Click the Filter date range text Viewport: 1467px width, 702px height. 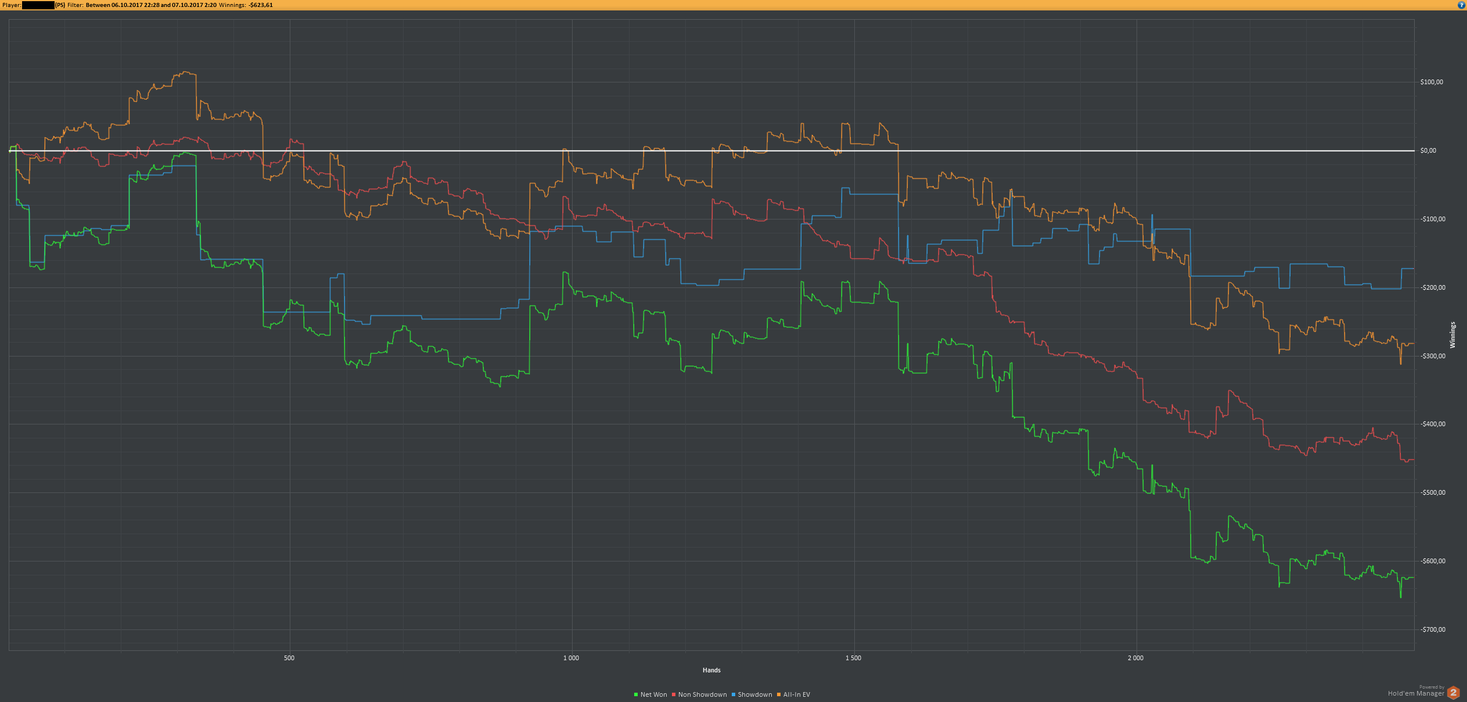[151, 5]
